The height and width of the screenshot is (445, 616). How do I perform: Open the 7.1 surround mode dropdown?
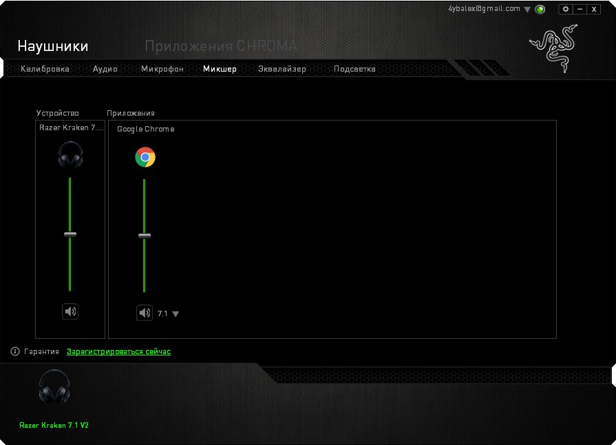[x=176, y=313]
